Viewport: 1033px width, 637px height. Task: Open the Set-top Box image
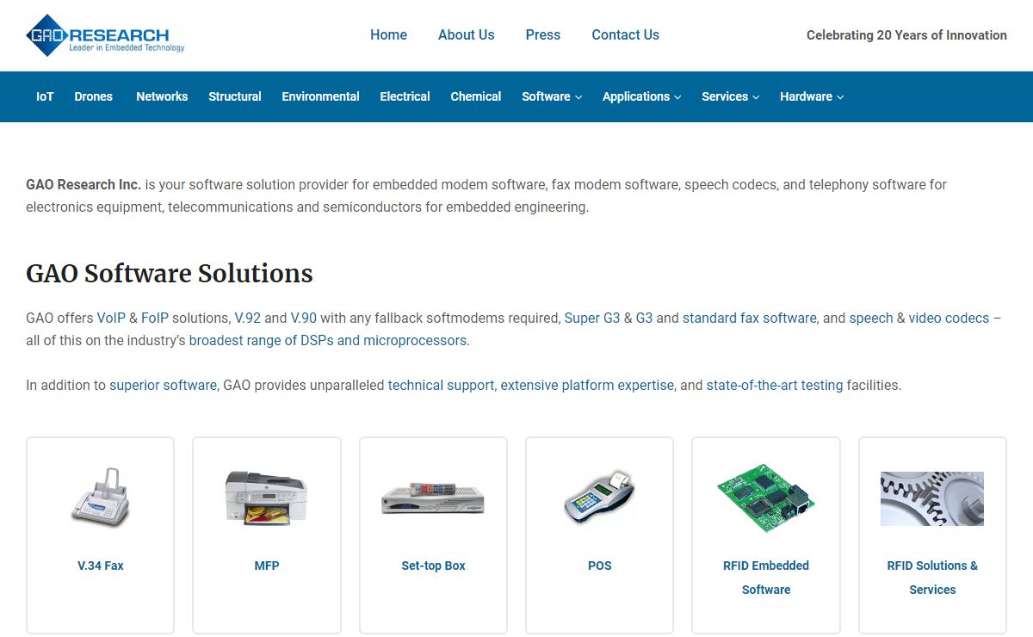(x=433, y=498)
